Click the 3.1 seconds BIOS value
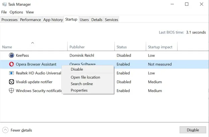 click(196, 32)
